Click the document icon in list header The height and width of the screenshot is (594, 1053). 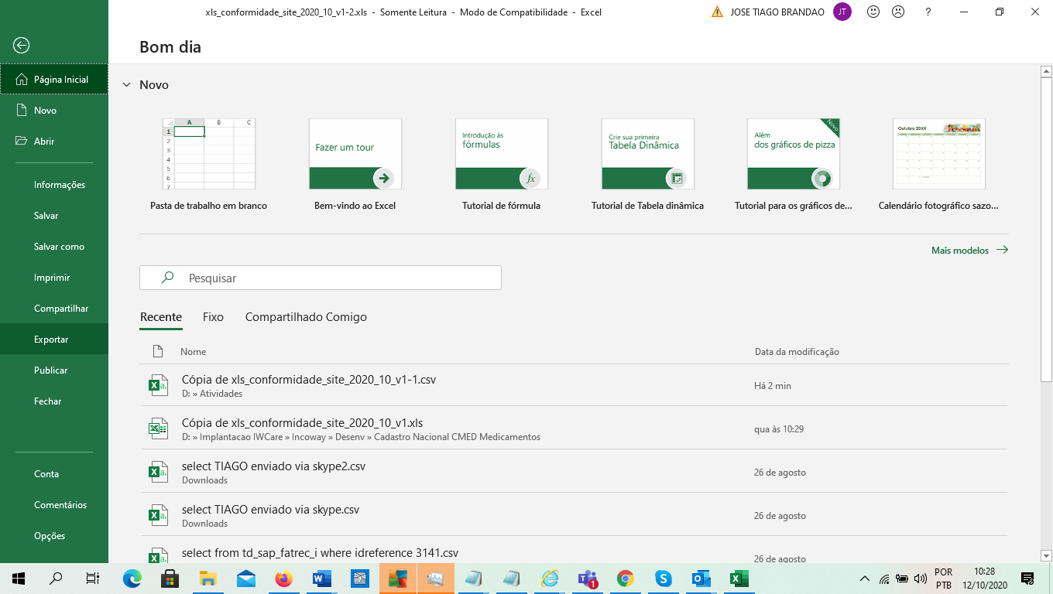159,351
